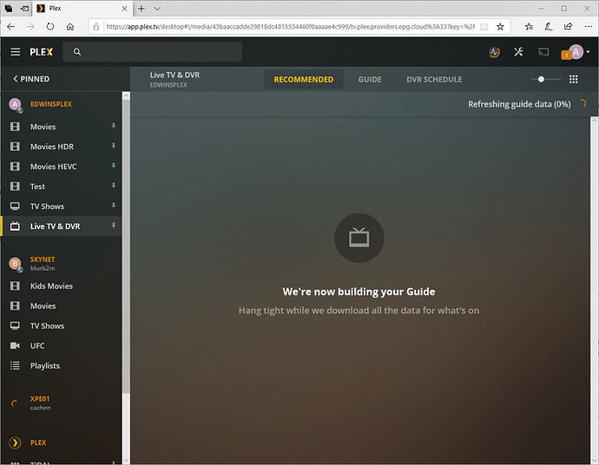Open TV Shows under SKYNET
599x465 pixels.
click(47, 325)
